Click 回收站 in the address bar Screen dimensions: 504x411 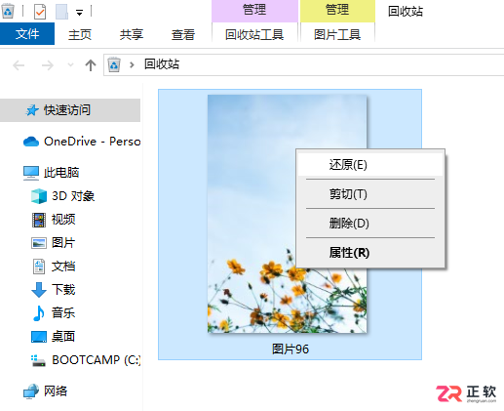(162, 64)
